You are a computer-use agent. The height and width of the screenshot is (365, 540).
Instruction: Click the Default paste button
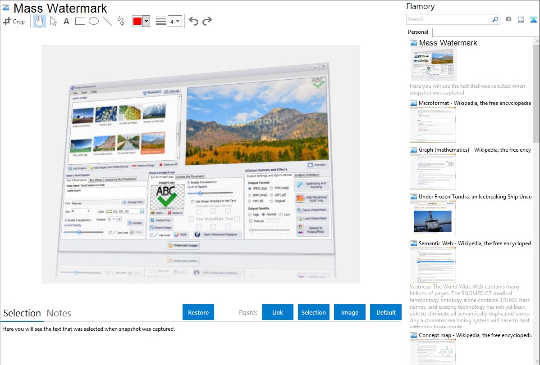click(386, 312)
